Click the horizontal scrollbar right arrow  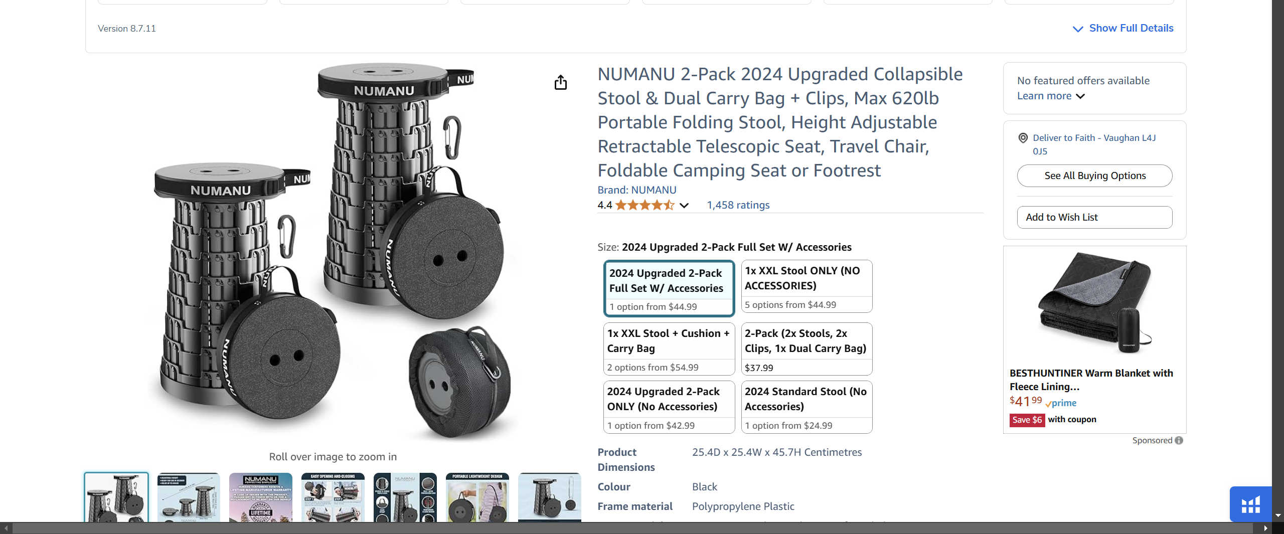pos(1265,528)
